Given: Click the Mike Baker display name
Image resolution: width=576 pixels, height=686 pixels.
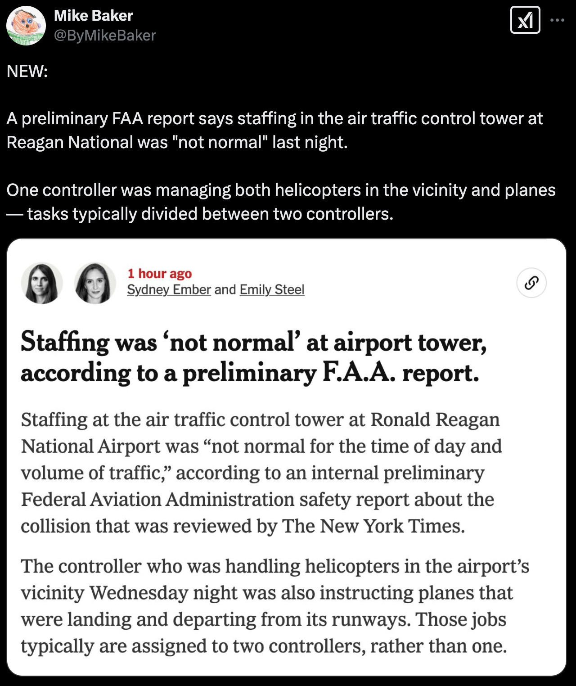Looking at the screenshot, I should (x=93, y=16).
